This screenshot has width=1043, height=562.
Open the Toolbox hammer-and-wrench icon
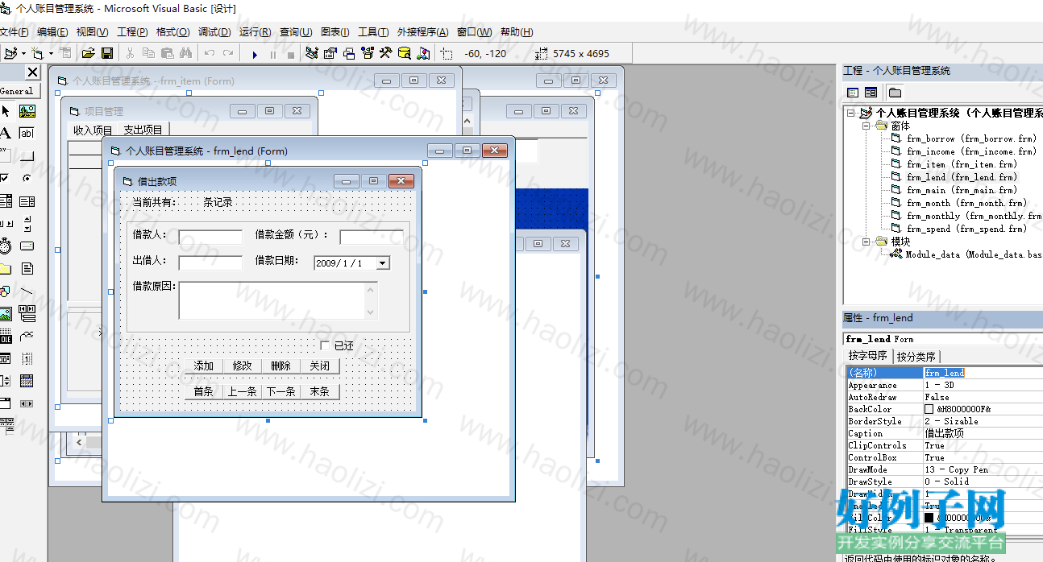pos(385,53)
